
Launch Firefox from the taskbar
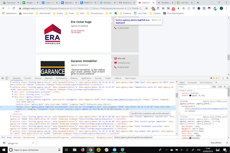pyautogui.click(x=83, y=150)
